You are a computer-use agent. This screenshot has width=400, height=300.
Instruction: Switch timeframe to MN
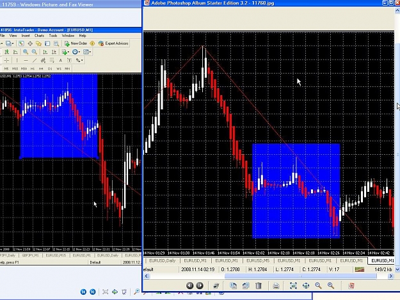[67, 68]
